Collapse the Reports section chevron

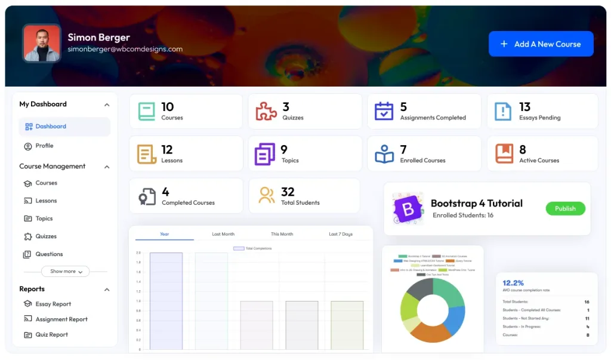(107, 290)
